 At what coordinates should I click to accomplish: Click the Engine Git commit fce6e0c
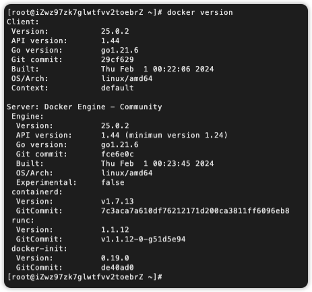[x=117, y=154]
